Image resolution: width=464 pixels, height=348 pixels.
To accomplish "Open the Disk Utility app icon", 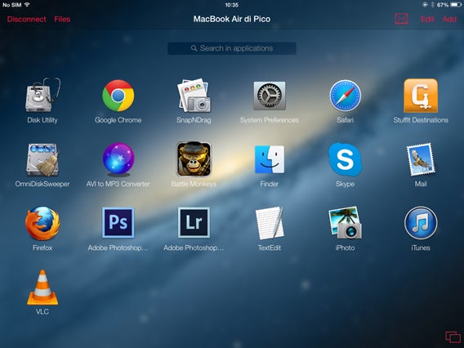I will (42, 95).
